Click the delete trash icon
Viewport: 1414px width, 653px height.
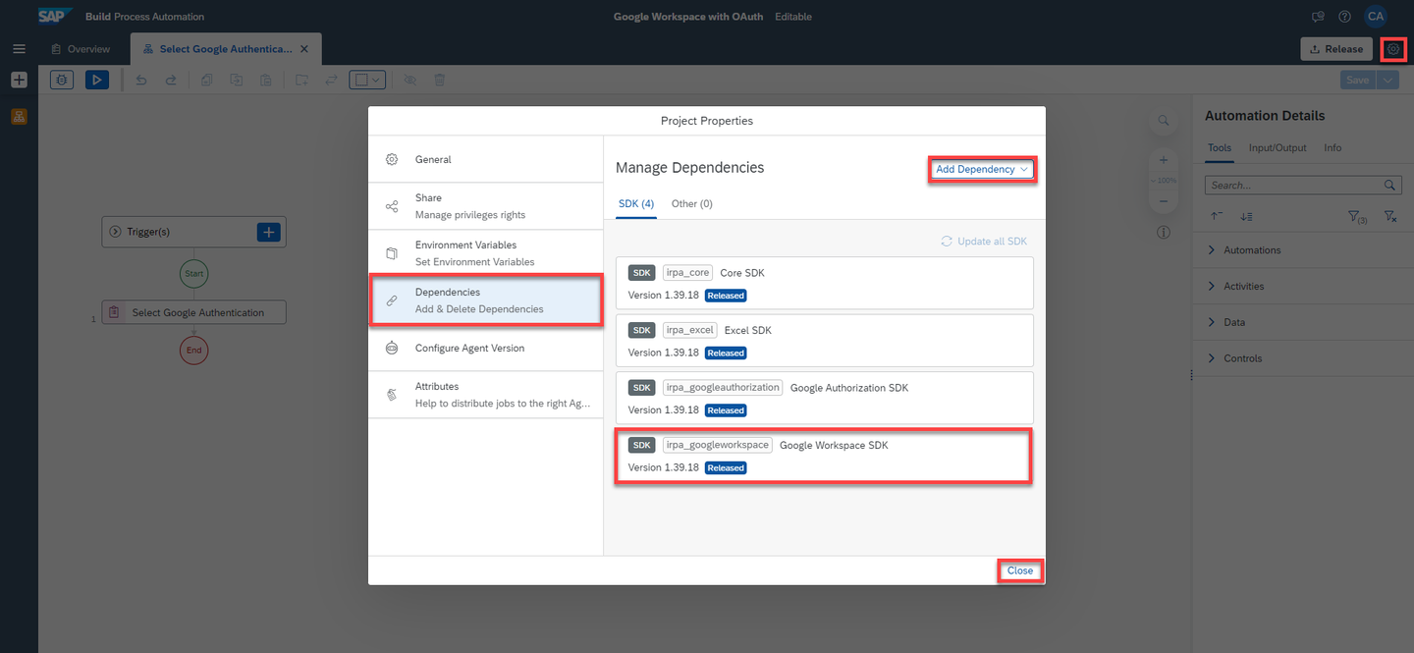[x=440, y=80]
